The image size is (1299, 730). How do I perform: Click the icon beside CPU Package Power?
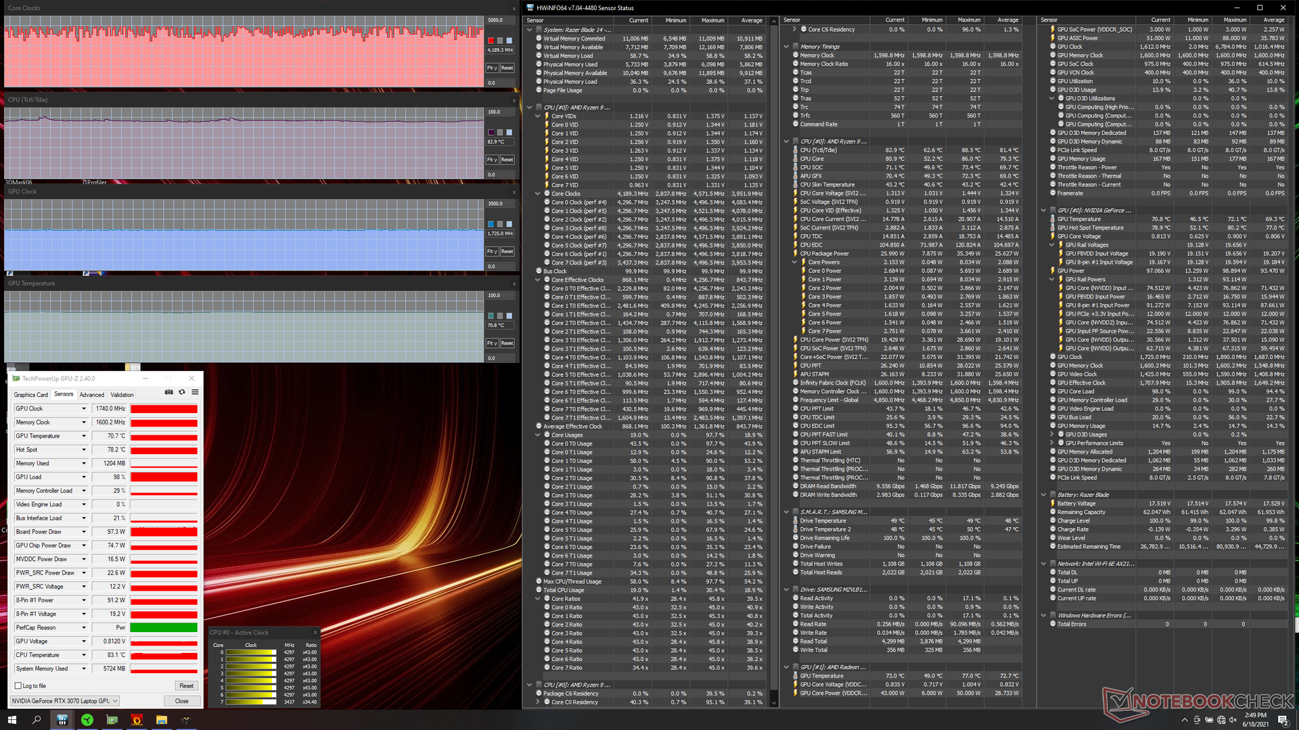click(x=795, y=253)
